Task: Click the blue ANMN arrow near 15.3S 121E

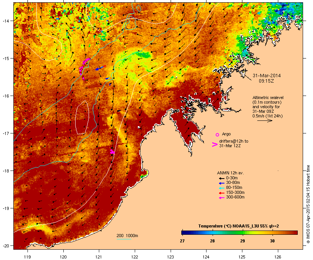Action: tap(99, 68)
